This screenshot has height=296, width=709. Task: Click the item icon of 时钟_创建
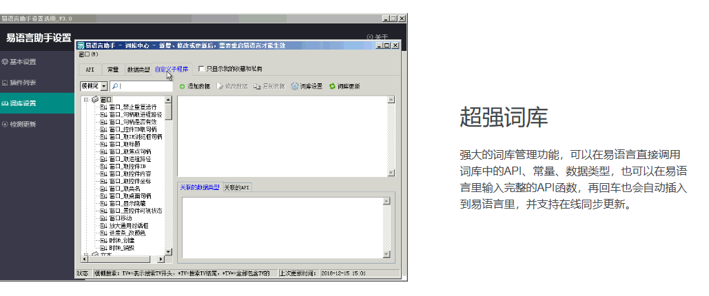(103, 240)
